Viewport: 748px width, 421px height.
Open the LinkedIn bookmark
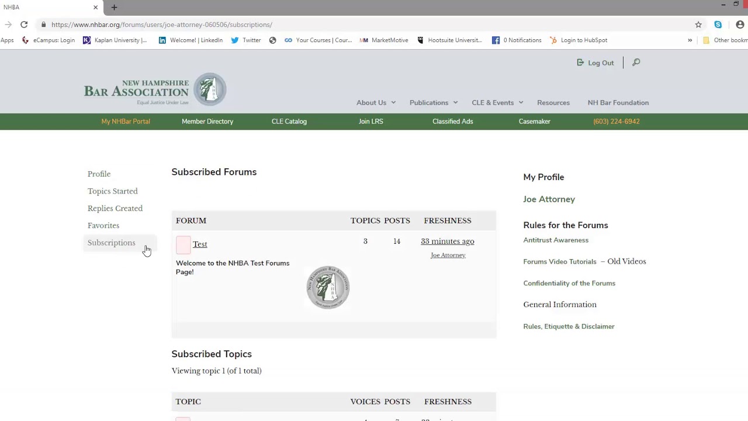click(191, 40)
